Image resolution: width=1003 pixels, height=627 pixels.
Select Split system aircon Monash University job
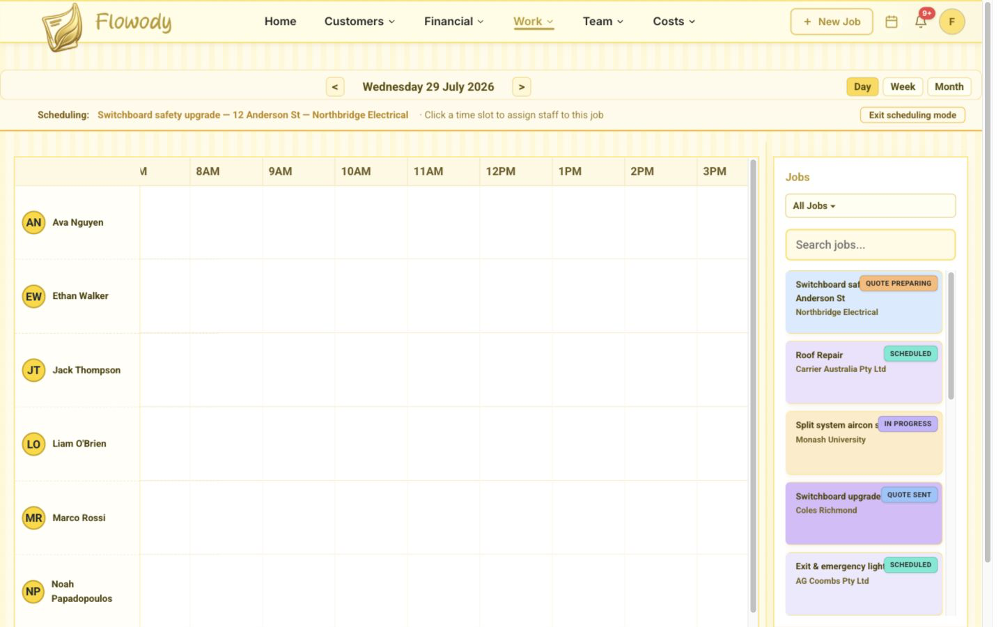[864, 443]
